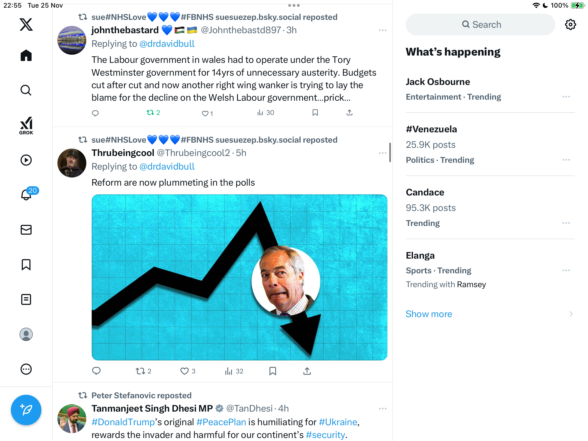Image resolution: width=588 pixels, height=441 pixels.
Task: Open the video play icon in sidebar
Action: click(26, 160)
